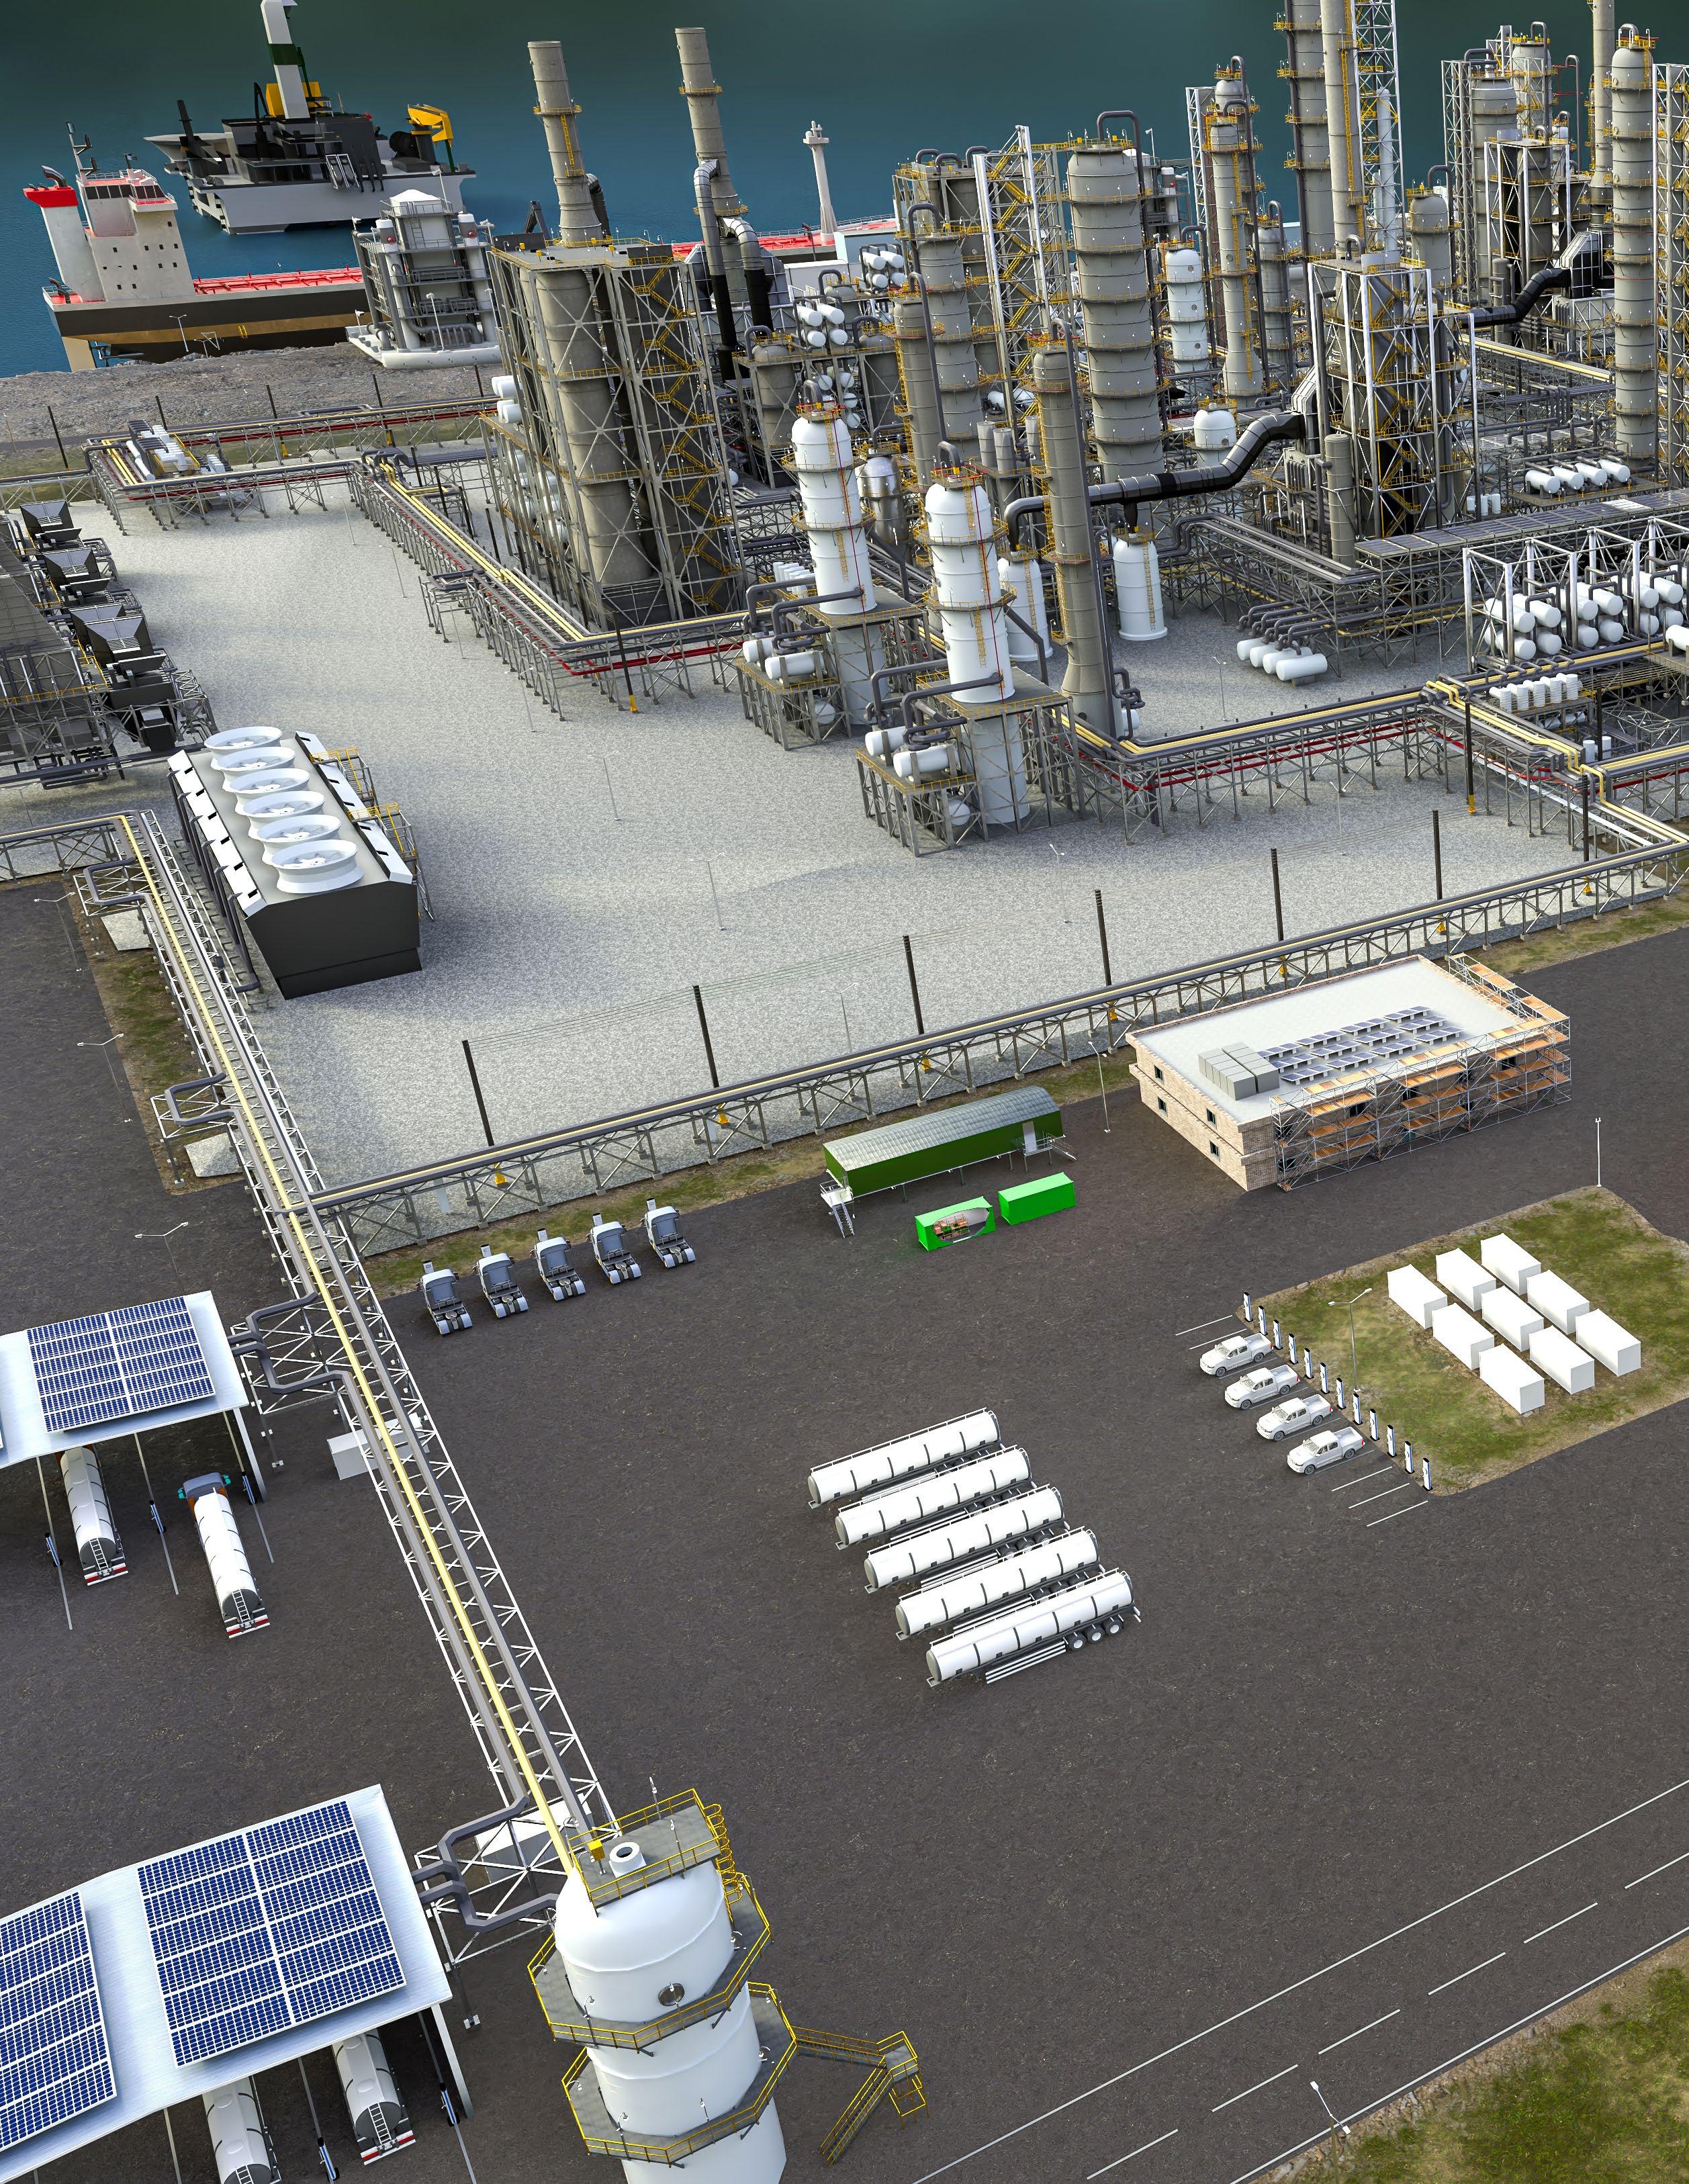Select the white battery container array on grass
The width and height of the screenshot is (1689, 2184).
coord(1513,1320)
